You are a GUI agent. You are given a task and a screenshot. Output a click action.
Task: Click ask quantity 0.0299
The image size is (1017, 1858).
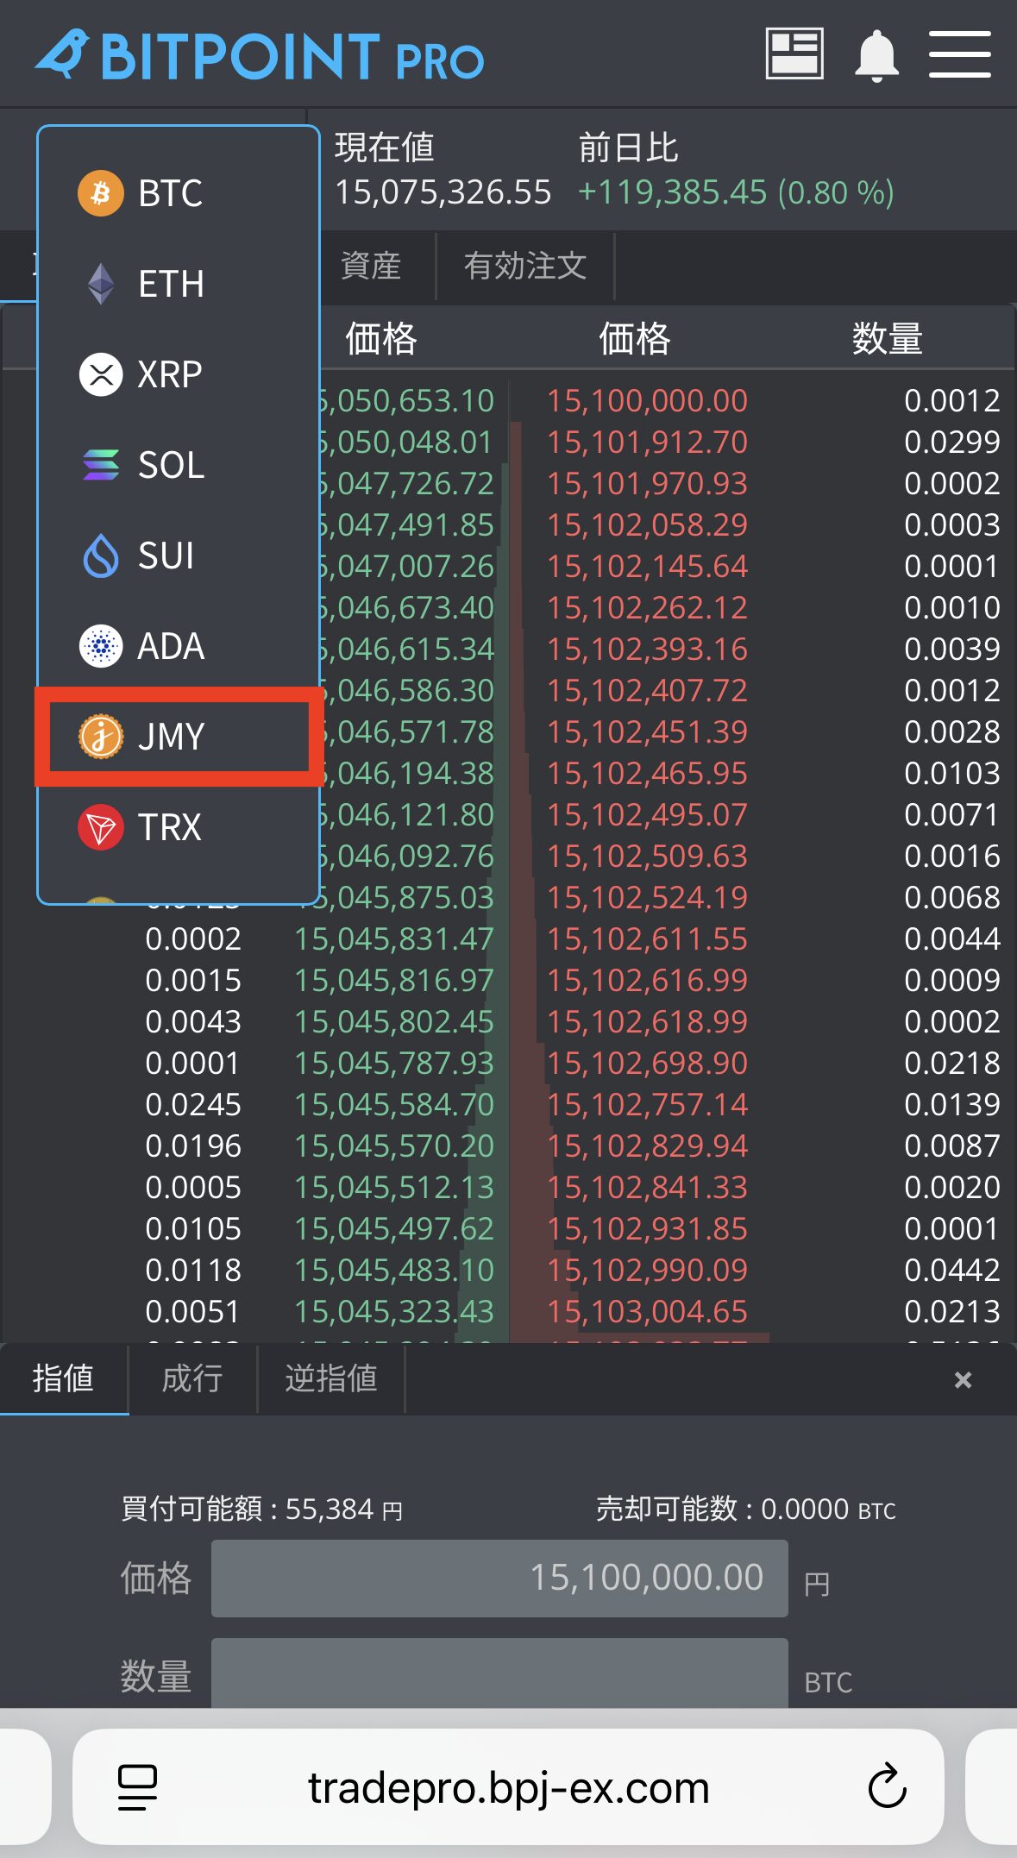[952, 442]
